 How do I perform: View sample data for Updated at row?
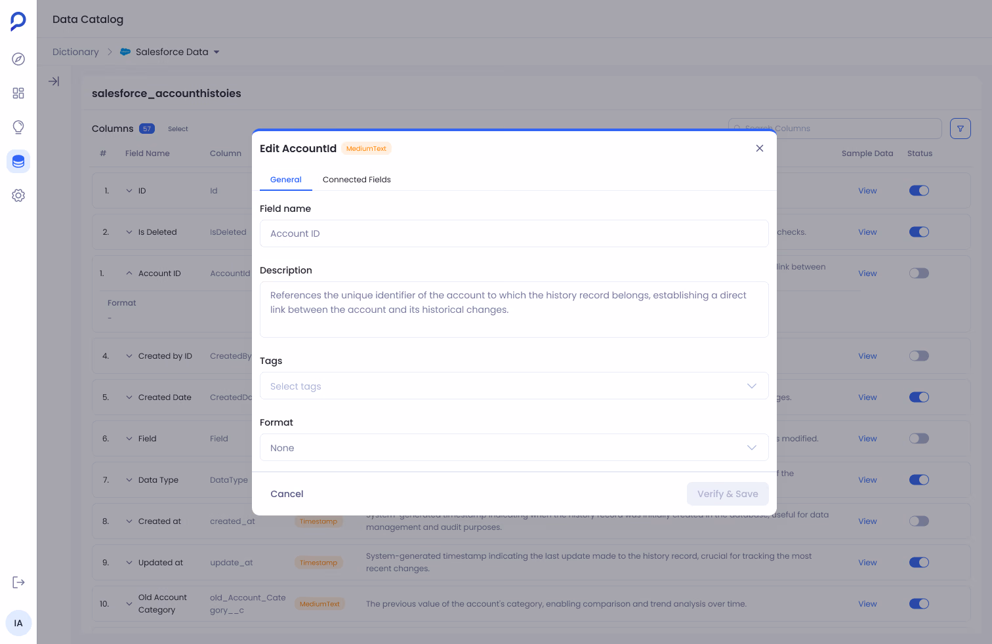[867, 563]
